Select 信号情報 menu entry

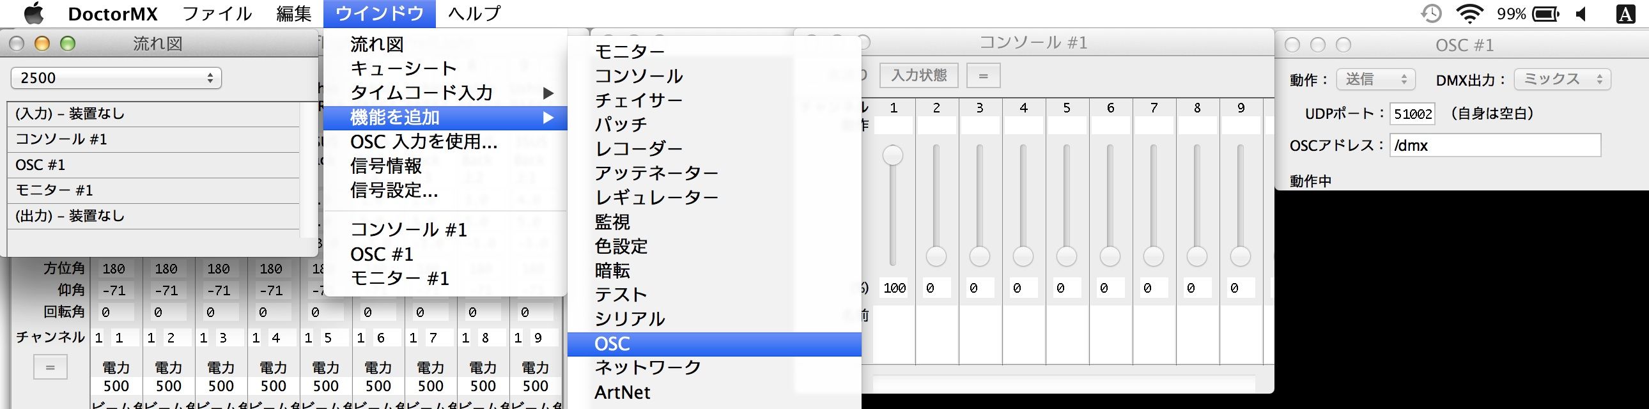(445, 166)
